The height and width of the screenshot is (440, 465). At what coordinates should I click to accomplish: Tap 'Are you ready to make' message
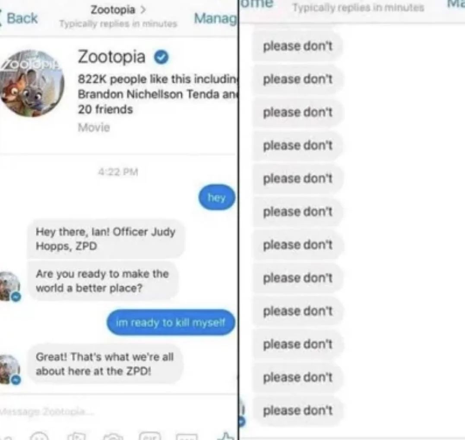tap(103, 281)
